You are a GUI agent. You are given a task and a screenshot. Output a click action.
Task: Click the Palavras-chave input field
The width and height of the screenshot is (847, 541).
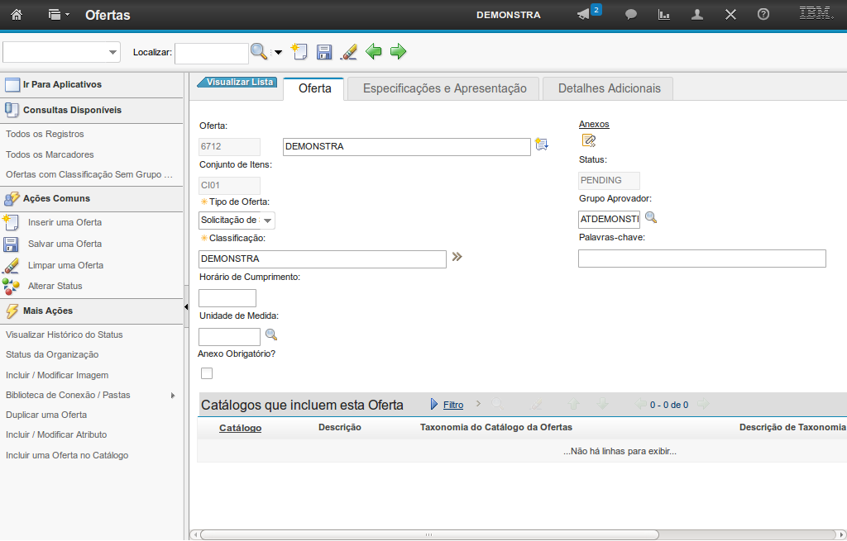click(x=701, y=259)
